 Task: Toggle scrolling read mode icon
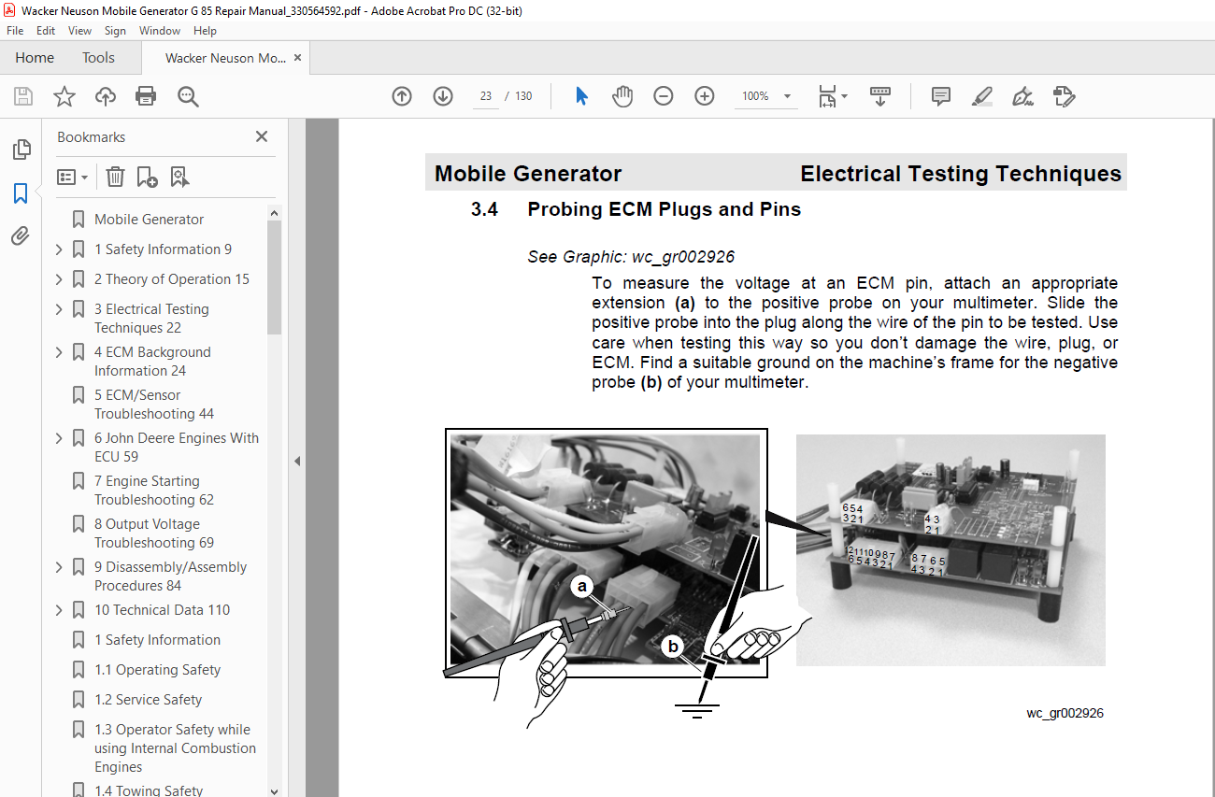[879, 96]
